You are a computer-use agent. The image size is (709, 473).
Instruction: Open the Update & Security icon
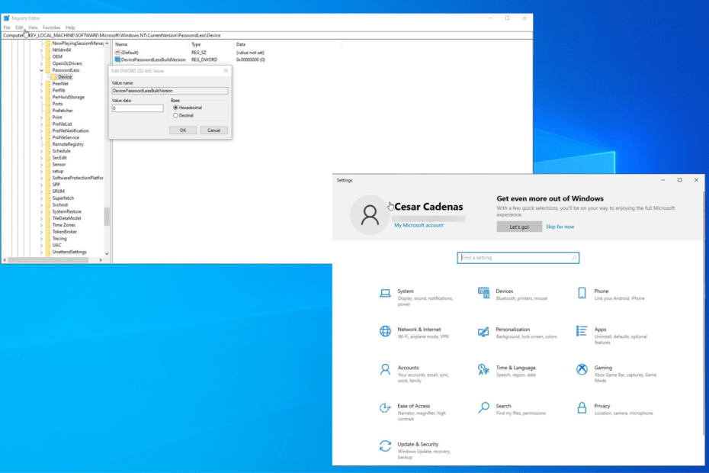coord(385,446)
